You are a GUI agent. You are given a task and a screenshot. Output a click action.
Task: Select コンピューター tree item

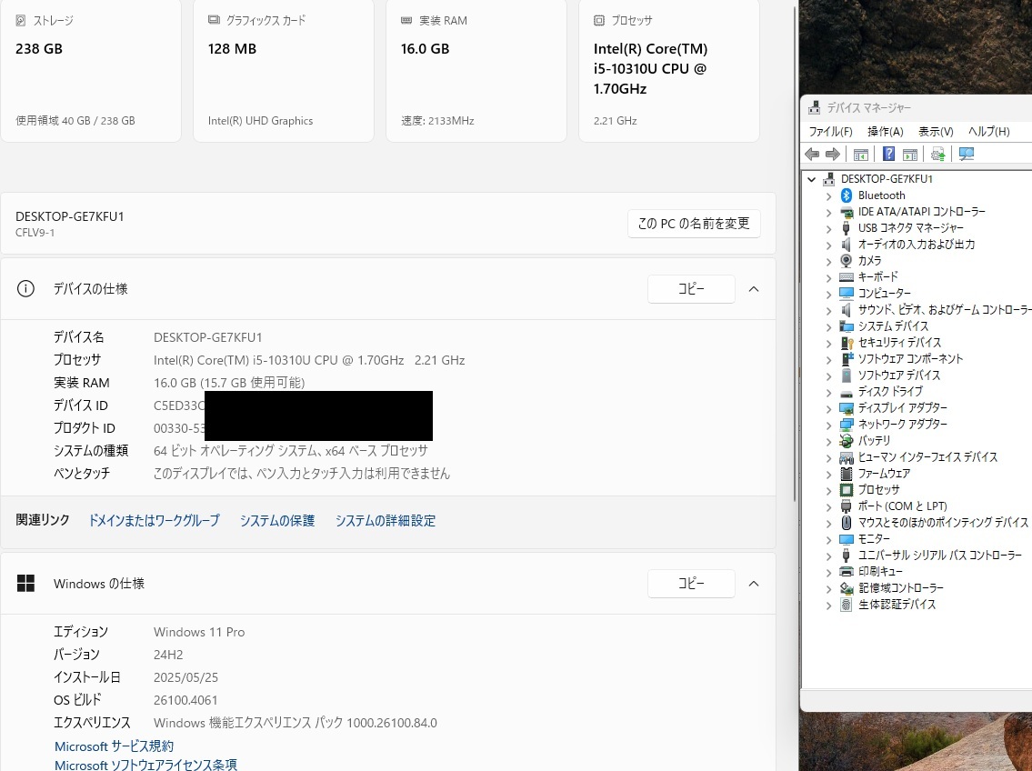885,294
